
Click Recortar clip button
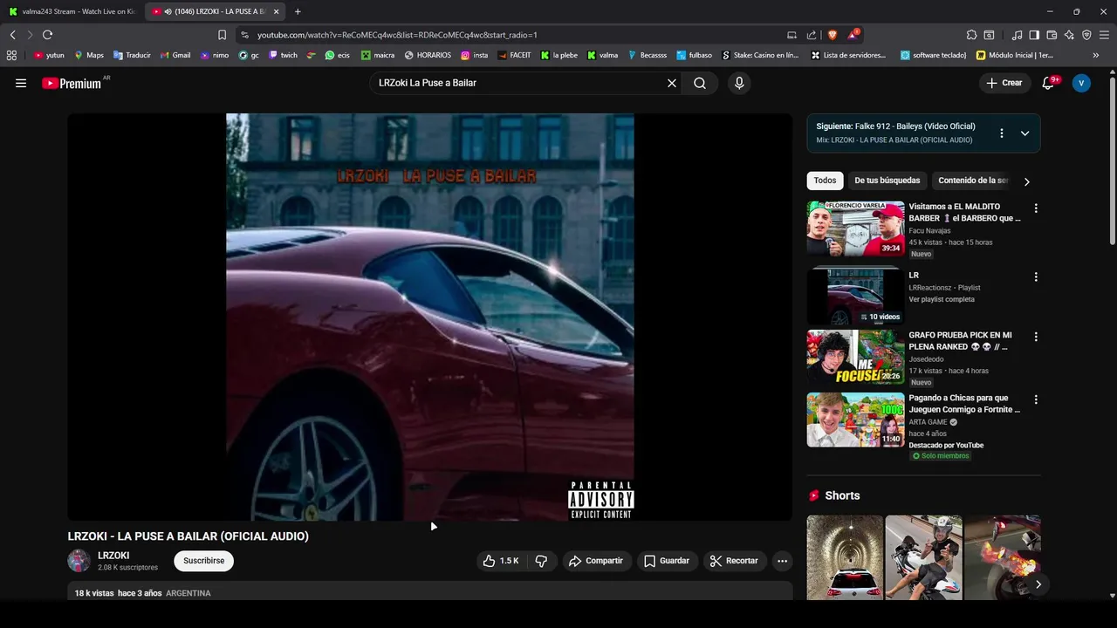click(734, 561)
